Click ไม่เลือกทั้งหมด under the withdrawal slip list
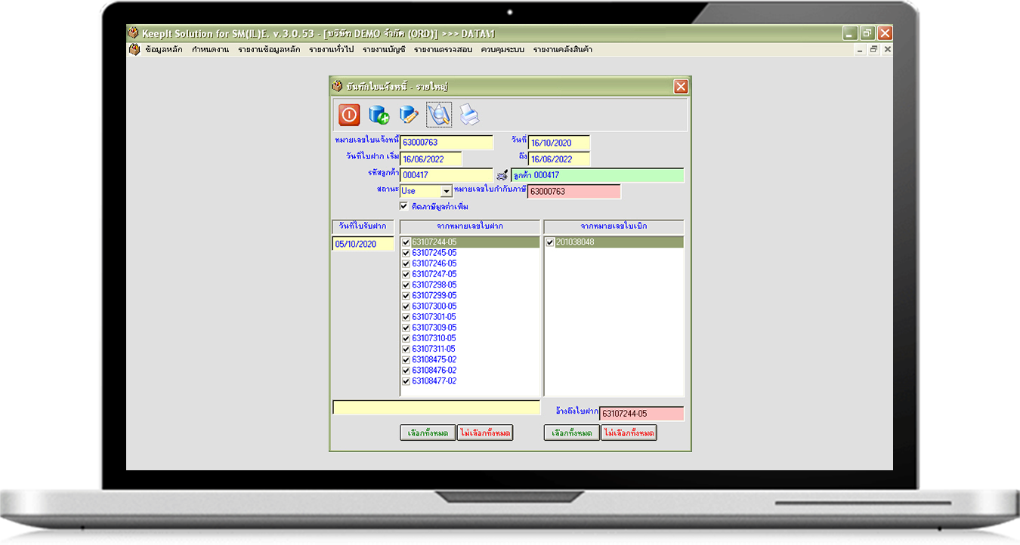The height and width of the screenshot is (545, 1020). [629, 433]
